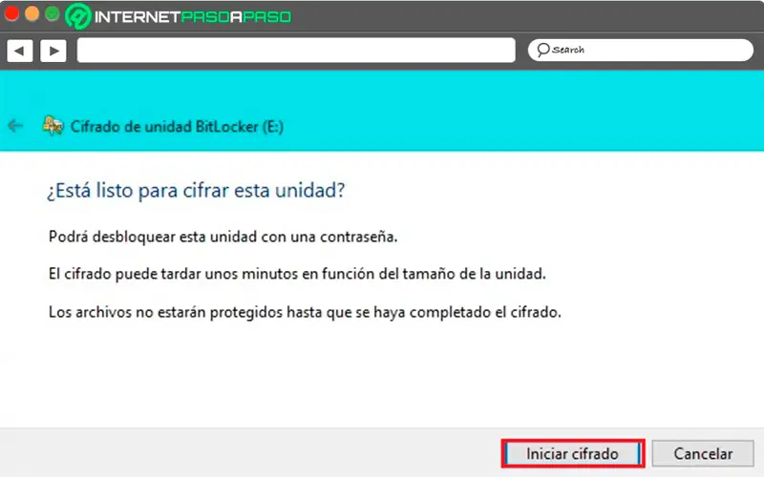Click into the Search field
Screen dimensions: 764x477
click(641, 50)
